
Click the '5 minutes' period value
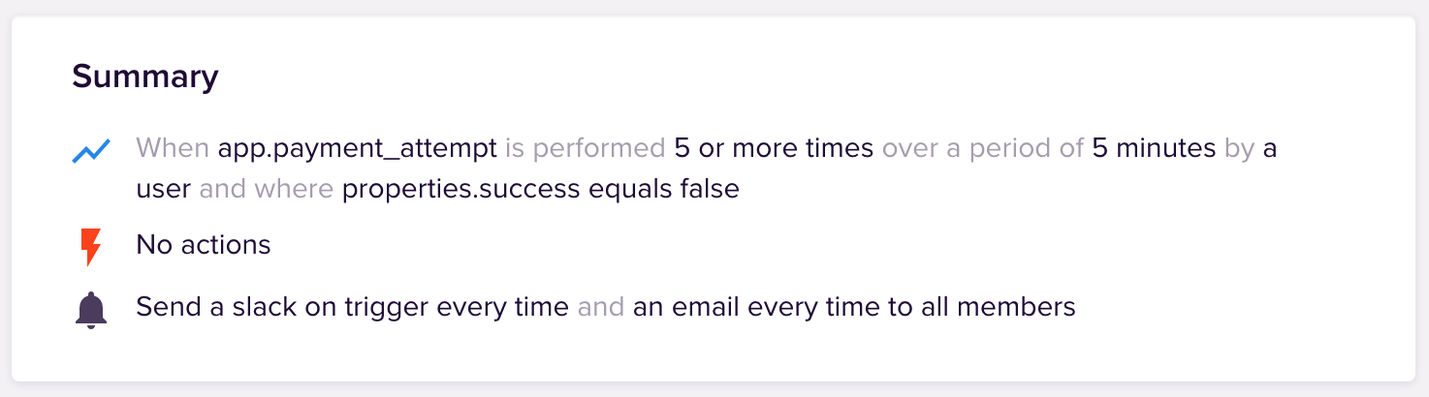coord(1154,148)
